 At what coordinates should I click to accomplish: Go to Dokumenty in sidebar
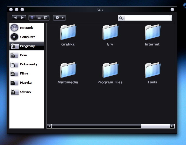coord(28,64)
